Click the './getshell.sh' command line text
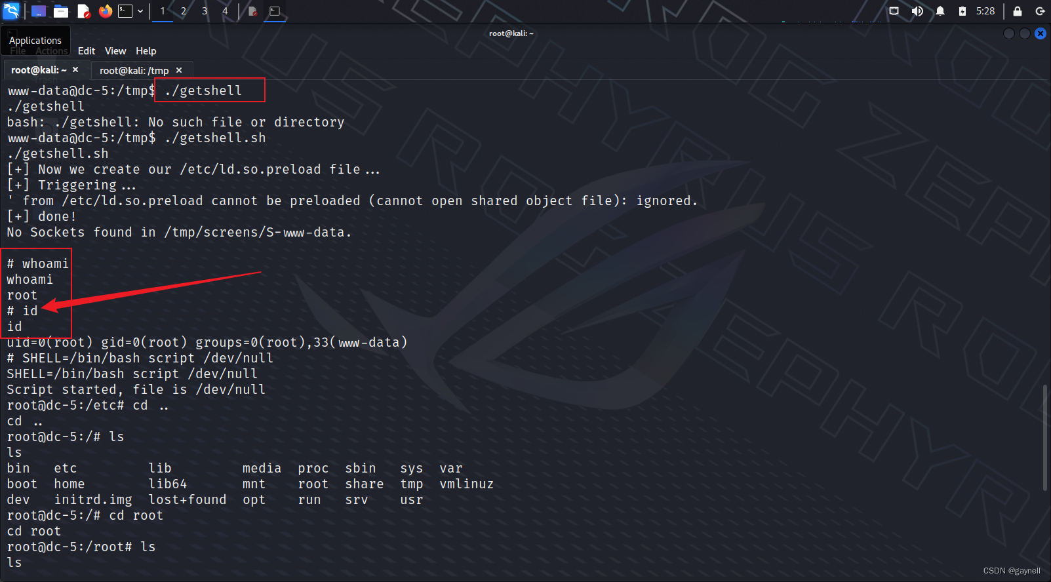The width and height of the screenshot is (1051, 582). (215, 138)
